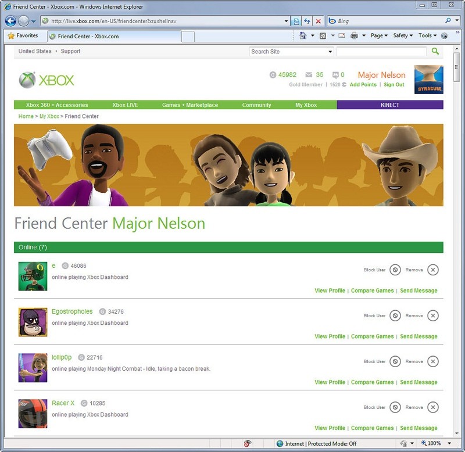The image size is (465, 452).
Task: Click the green search magnifier icon
Action: click(x=435, y=52)
